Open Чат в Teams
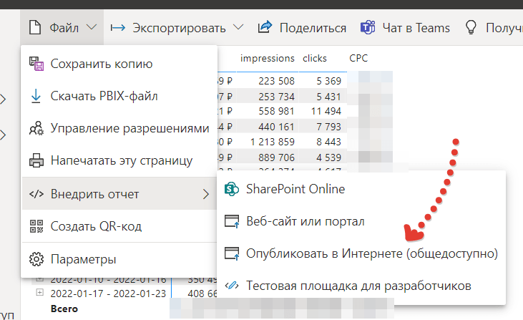The height and width of the screenshot is (320, 523). pos(405,28)
